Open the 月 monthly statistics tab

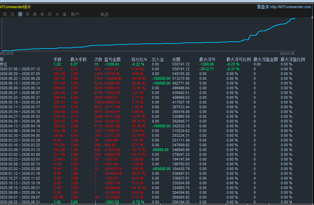click(x=27, y=14)
